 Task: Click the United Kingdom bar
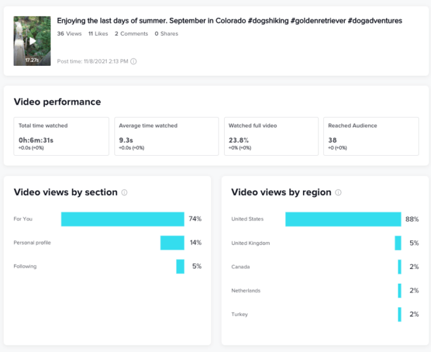[398, 243]
